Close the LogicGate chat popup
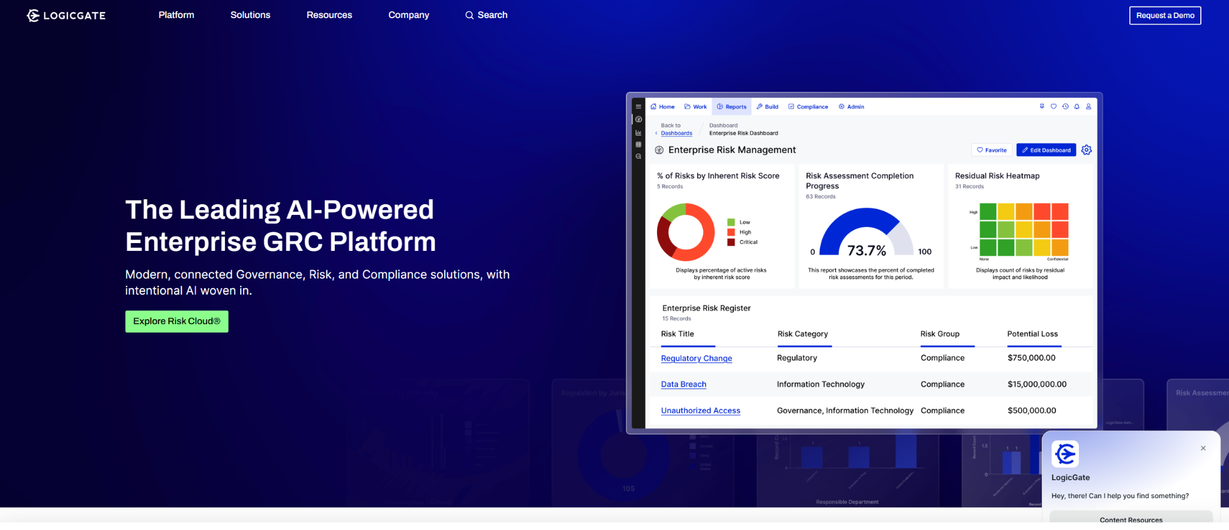The image size is (1229, 530). pyautogui.click(x=1203, y=448)
